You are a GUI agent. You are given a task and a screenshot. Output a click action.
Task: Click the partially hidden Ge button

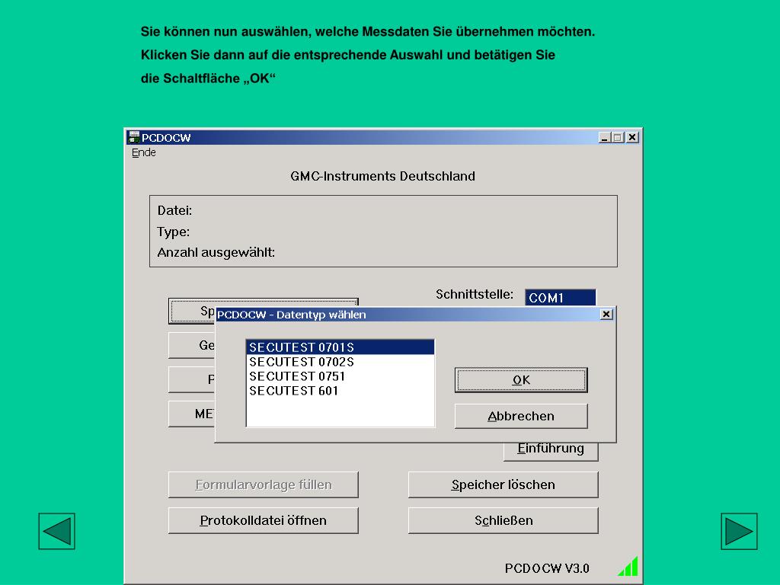pyautogui.click(x=192, y=345)
